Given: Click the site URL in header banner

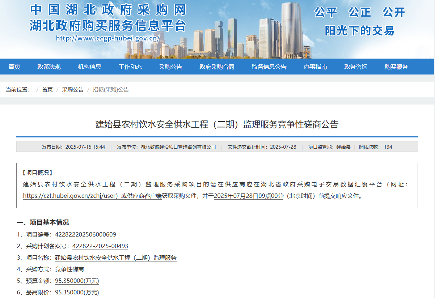Looking at the screenshot, I should pyautogui.click(x=107, y=38).
